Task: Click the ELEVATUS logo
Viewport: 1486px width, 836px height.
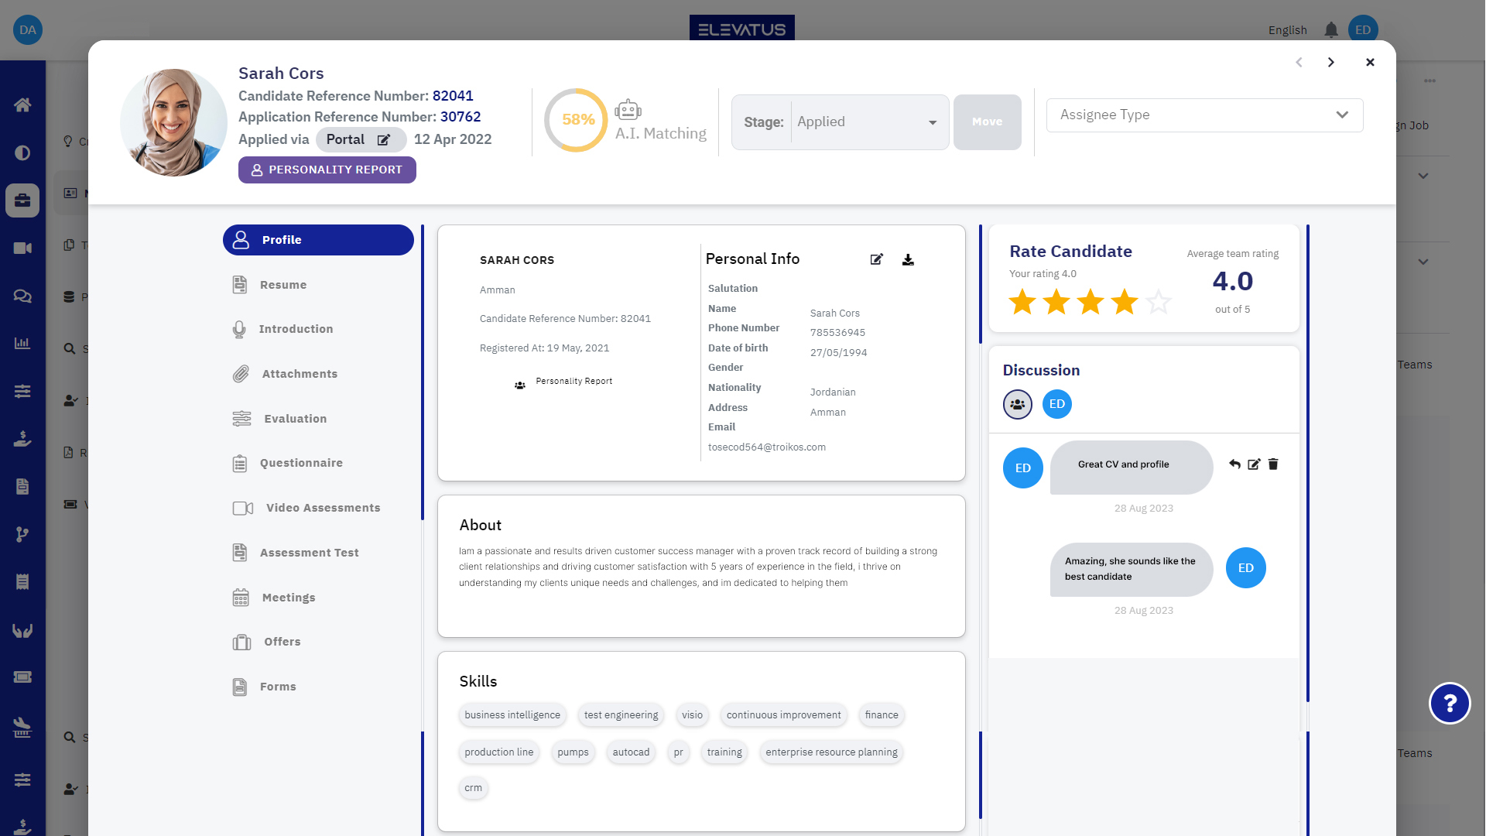Action: (x=741, y=29)
